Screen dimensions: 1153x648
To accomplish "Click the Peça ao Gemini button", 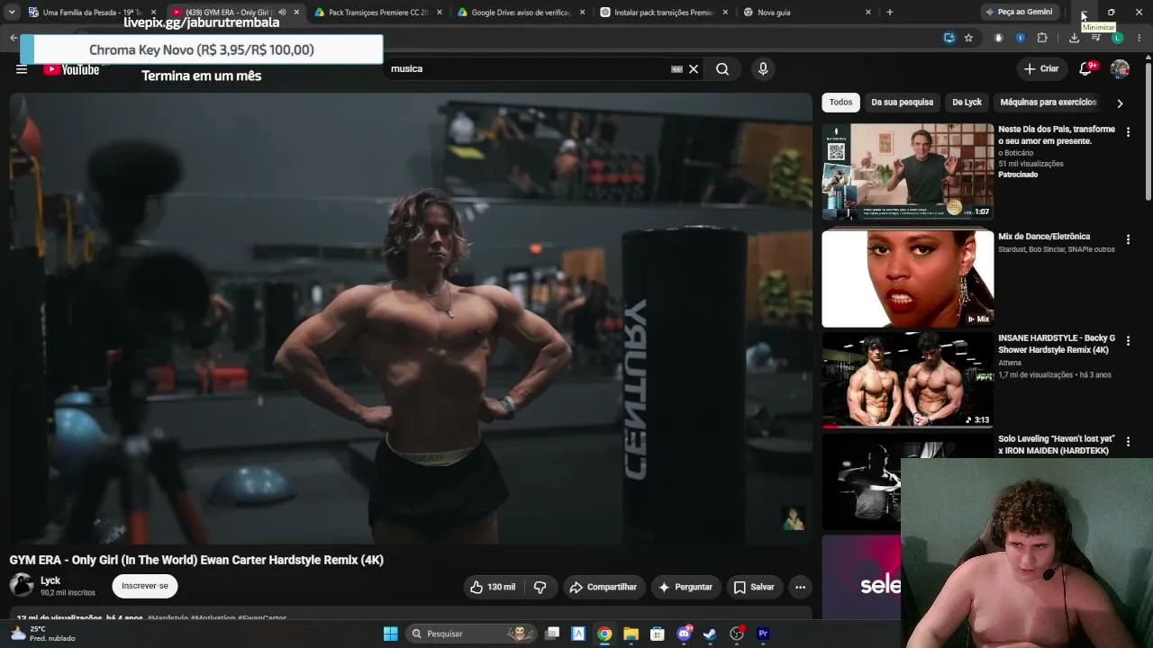I will pyautogui.click(x=1019, y=13).
